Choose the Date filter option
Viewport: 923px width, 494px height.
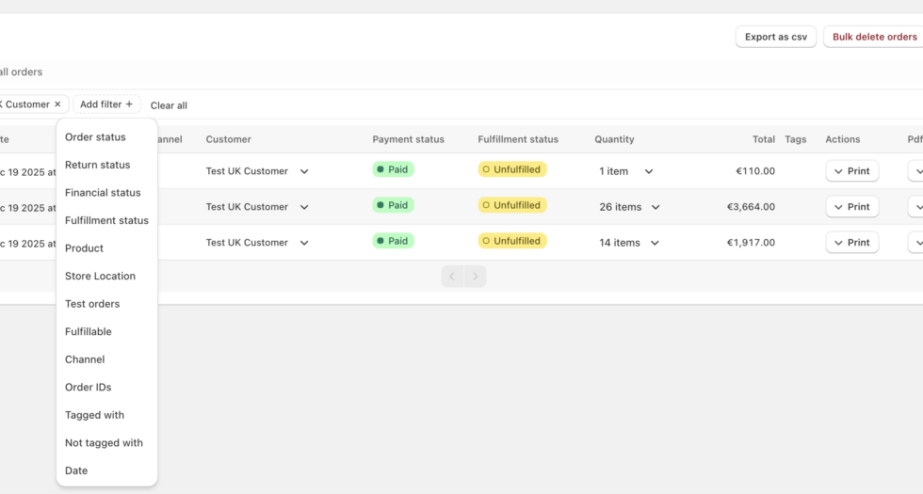click(76, 470)
